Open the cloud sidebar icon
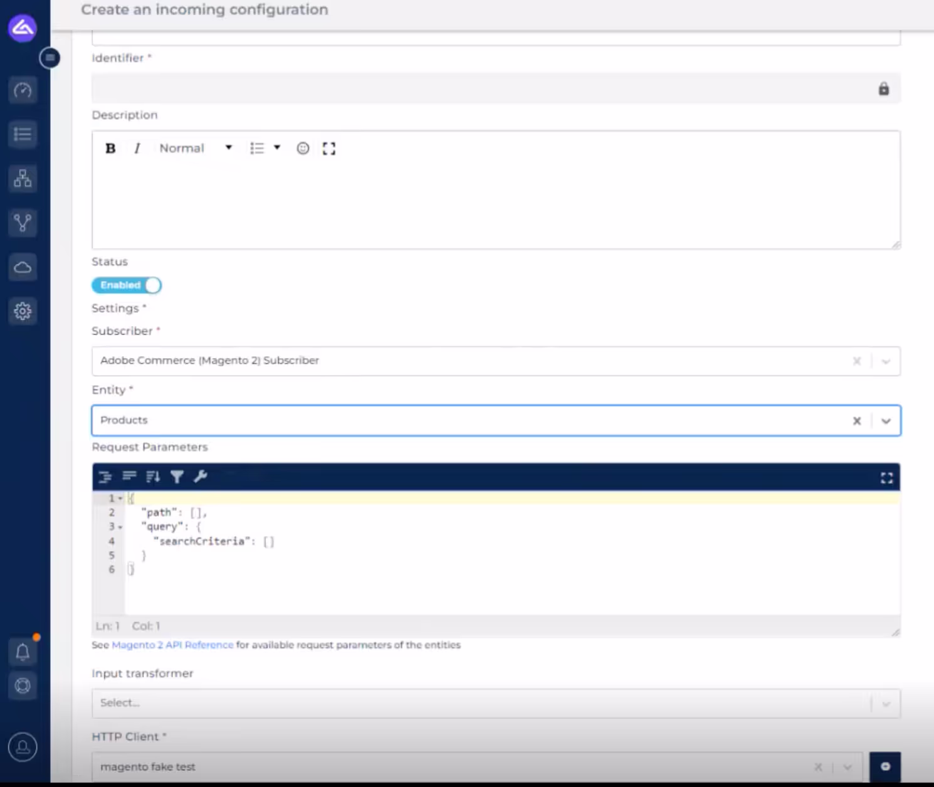Screen dimensions: 934x787 click(x=23, y=267)
